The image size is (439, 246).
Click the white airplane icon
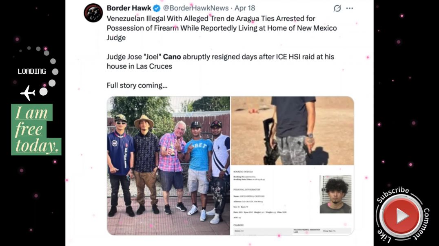click(28, 93)
